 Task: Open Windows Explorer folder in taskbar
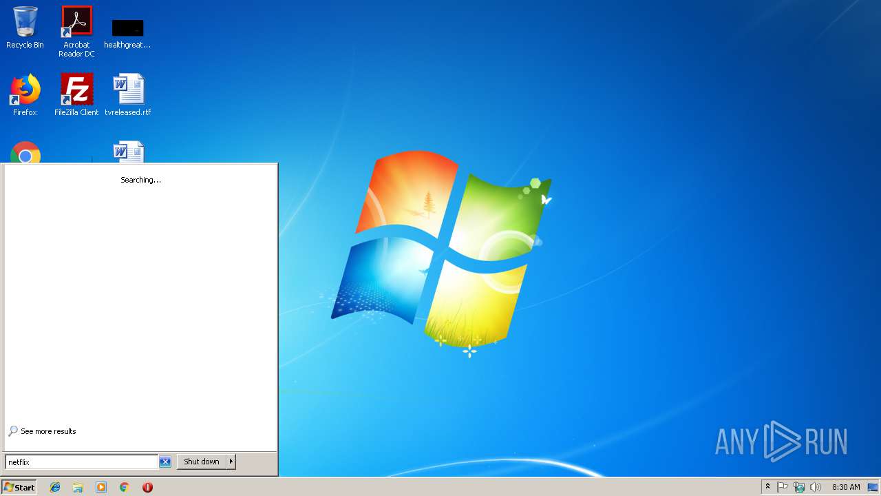coord(78,487)
